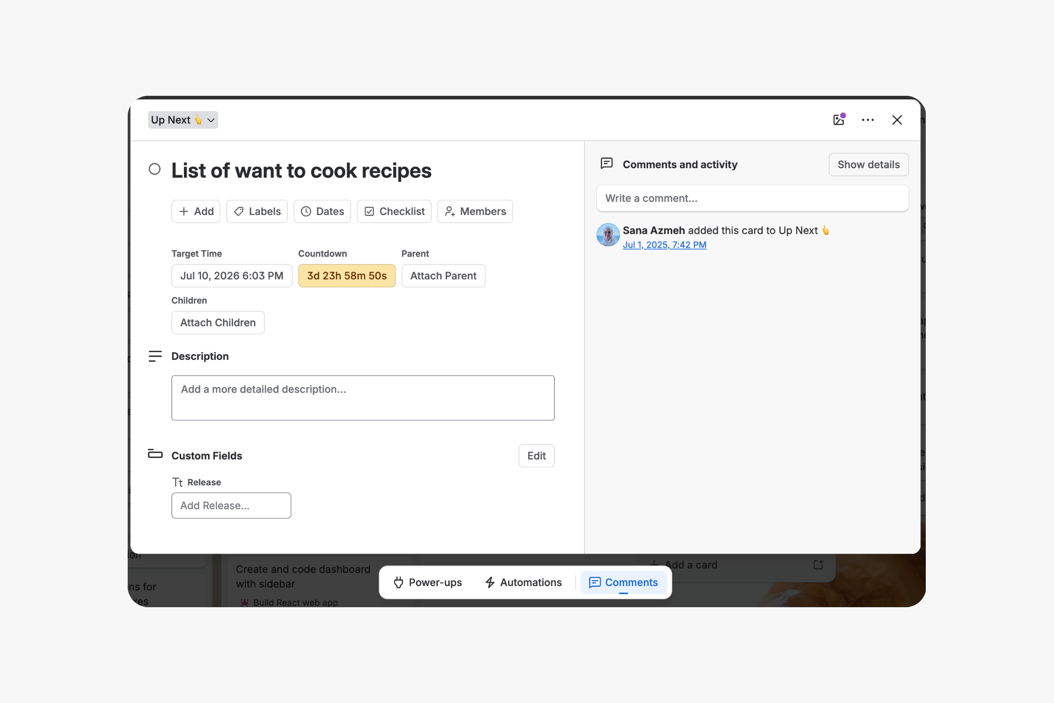Open the three-dot actions menu

pyautogui.click(x=868, y=120)
